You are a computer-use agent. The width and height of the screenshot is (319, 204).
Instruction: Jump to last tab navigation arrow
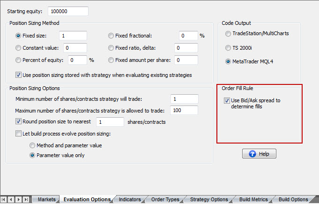click(x=26, y=199)
